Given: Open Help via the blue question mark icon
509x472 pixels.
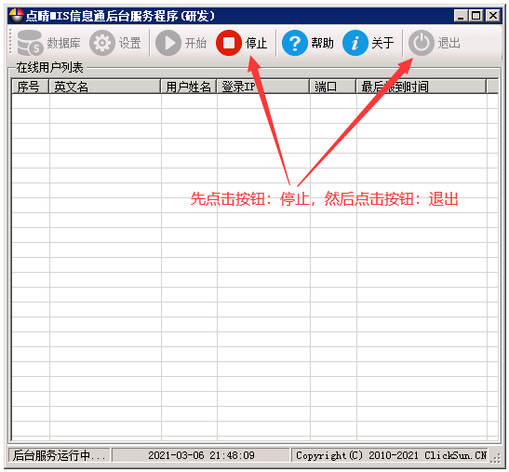Looking at the screenshot, I should (x=295, y=43).
